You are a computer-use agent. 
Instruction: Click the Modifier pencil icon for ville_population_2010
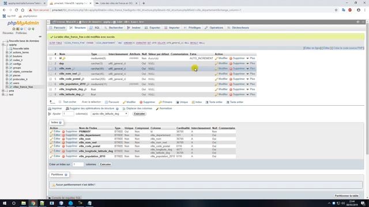pyautogui.click(x=216, y=84)
